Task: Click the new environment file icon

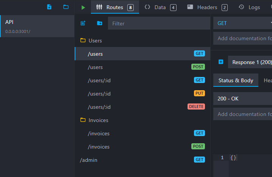Action: click(x=49, y=7)
